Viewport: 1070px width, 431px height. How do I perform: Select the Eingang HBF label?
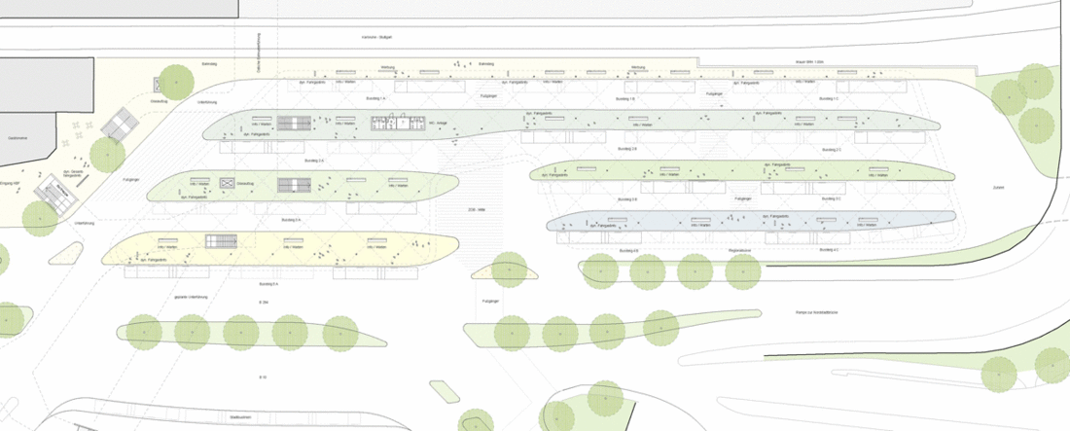12,183
